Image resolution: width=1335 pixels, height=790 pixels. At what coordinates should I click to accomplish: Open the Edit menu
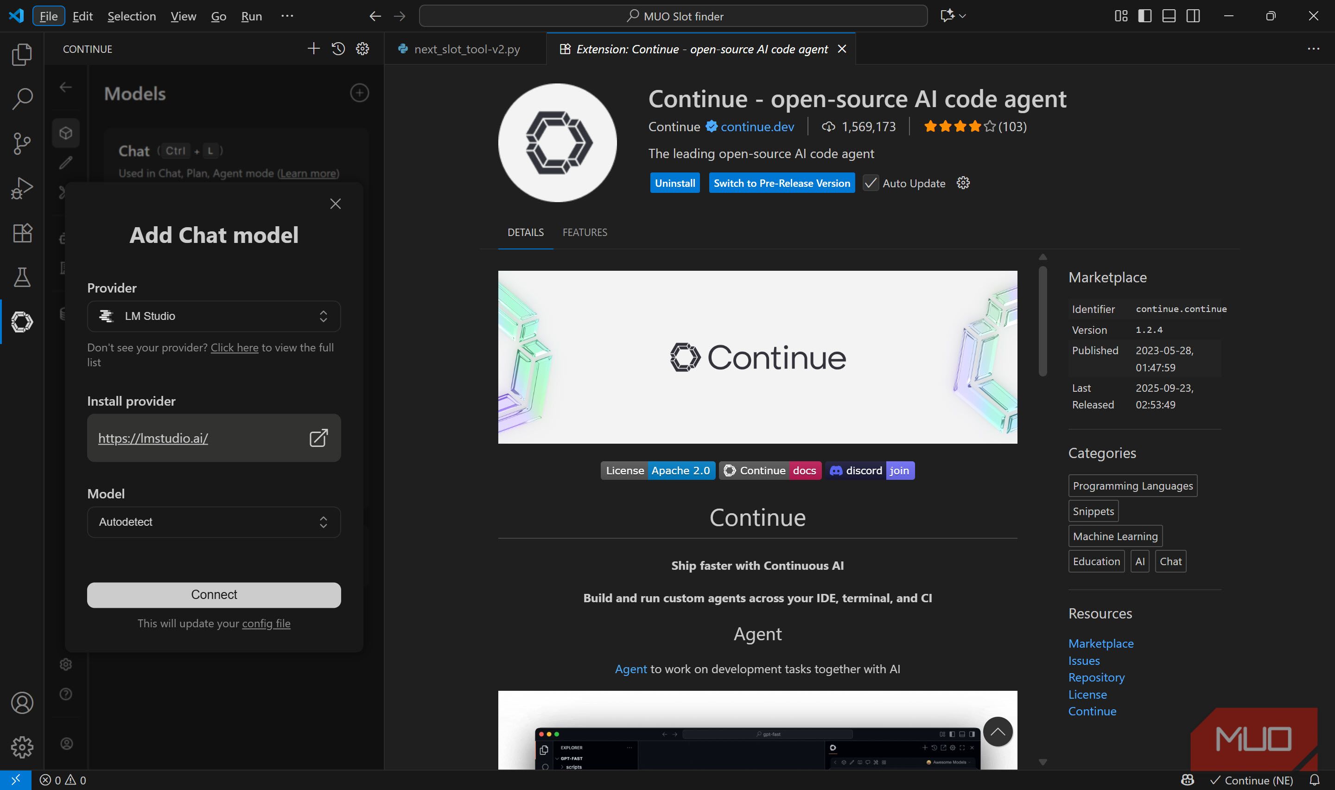pos(83,16)
